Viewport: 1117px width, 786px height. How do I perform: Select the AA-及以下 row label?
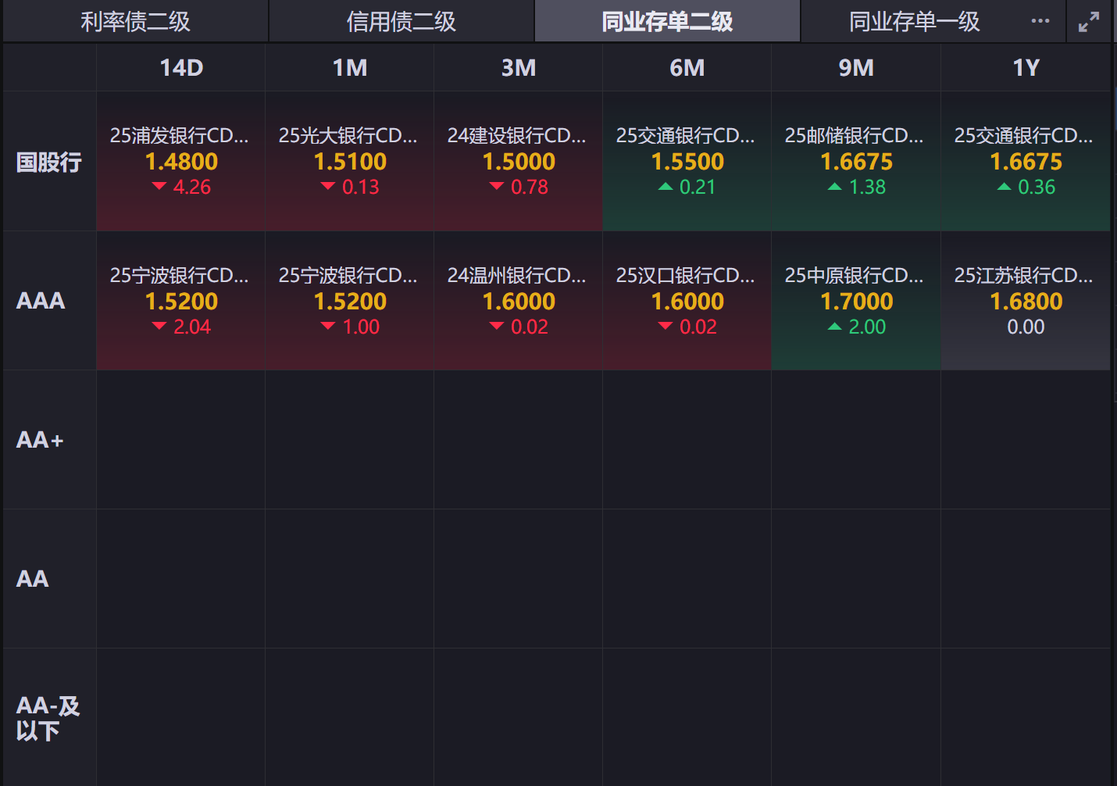point(48,718)
